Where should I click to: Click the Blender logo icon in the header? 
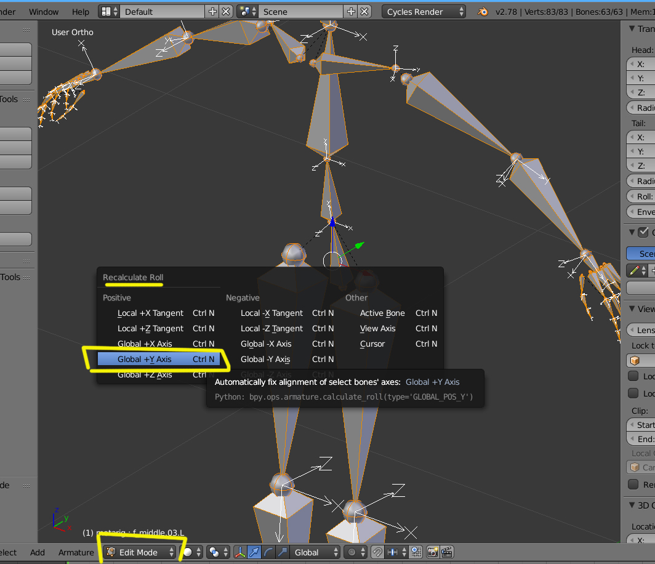(x=483, y=12)
